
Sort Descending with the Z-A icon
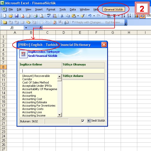(x=129, y=16)
